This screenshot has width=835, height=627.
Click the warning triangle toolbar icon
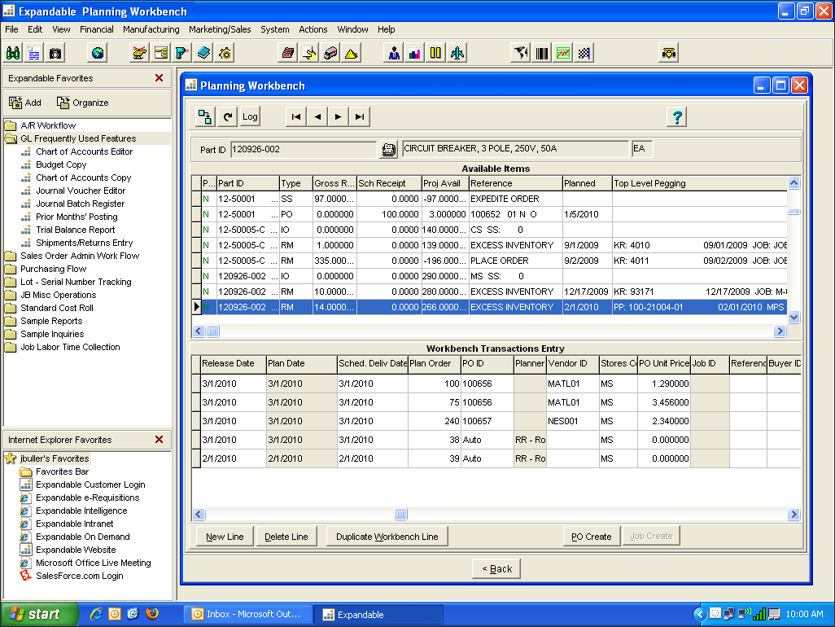(350, 52)
